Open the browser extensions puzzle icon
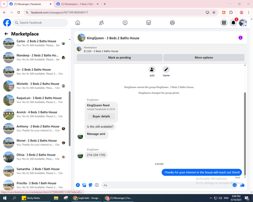This screenshot has width=253, height=202. coord(231,13)
